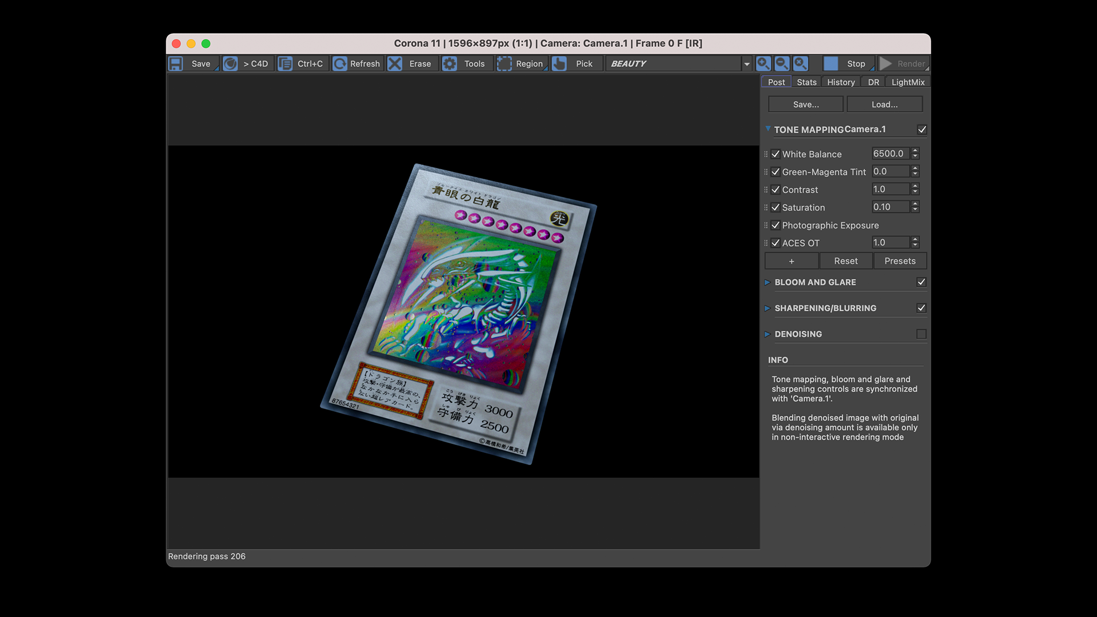The height and width of the screenshot is (617, 1097).
Task: Click the Contrast 1.0 value field
Action: pos(891,189)
